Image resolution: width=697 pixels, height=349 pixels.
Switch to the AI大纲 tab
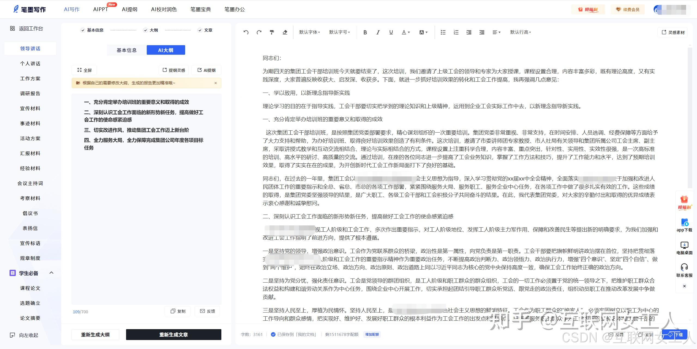click(x=166, y=50)
